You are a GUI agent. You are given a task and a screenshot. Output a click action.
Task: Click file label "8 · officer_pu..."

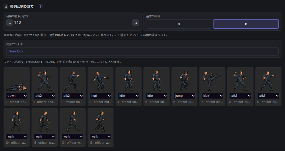240,102
